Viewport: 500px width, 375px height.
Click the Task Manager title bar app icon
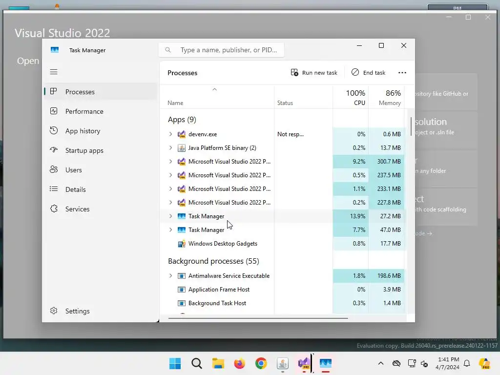[55, 50]
